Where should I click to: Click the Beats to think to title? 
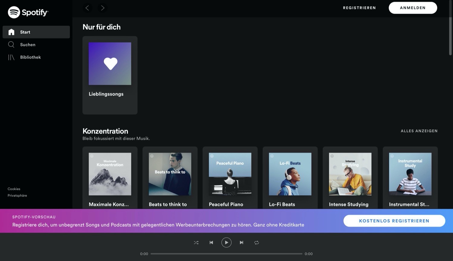click(168, 204)
